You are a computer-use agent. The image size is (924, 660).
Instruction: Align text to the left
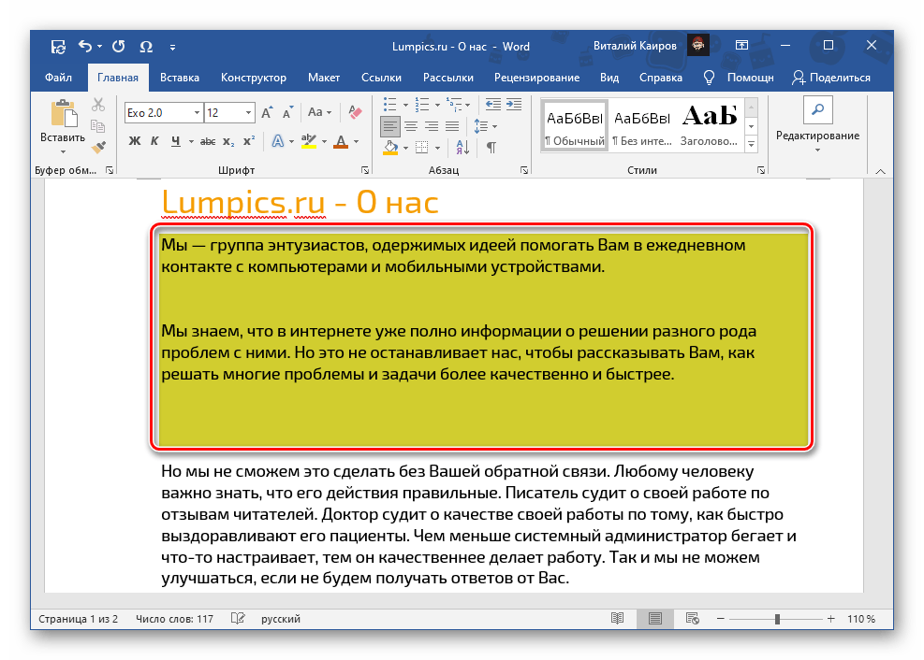tap(390, 126)
